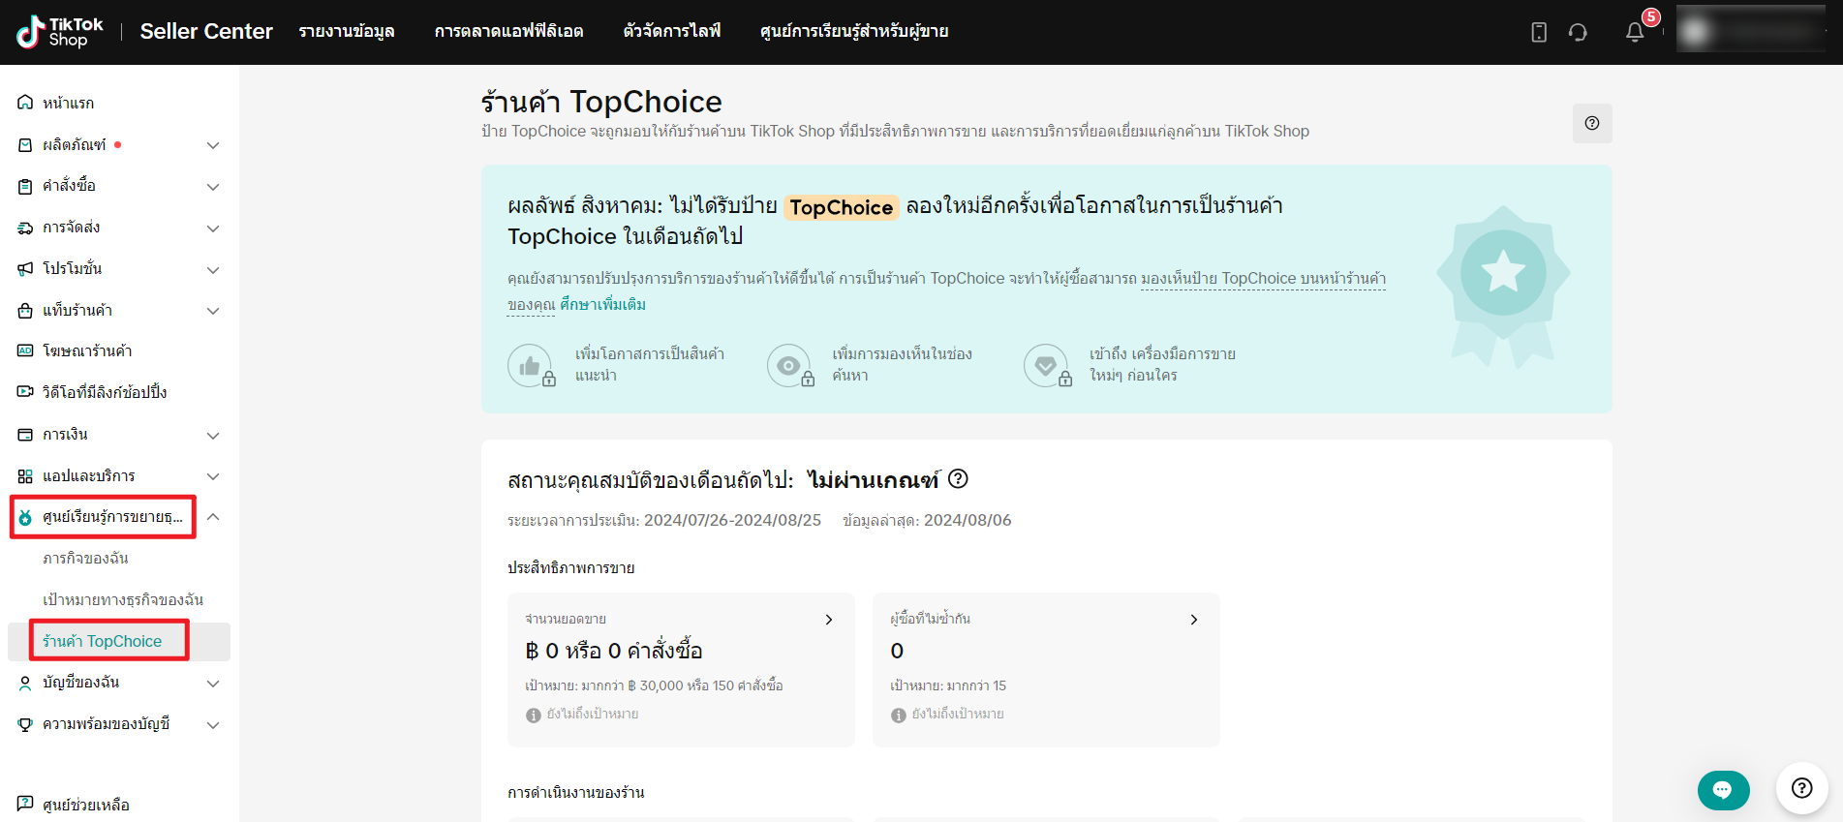Expand the คำสั่งซื้อ sidebar section
This screenshot has height=822, width=1843.
(213, 187)
